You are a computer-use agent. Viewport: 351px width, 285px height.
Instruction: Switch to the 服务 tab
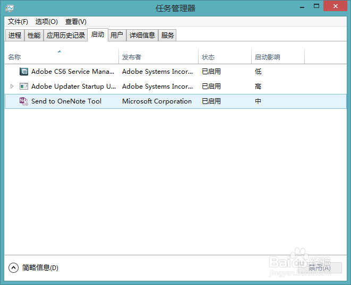coord(167,36)
